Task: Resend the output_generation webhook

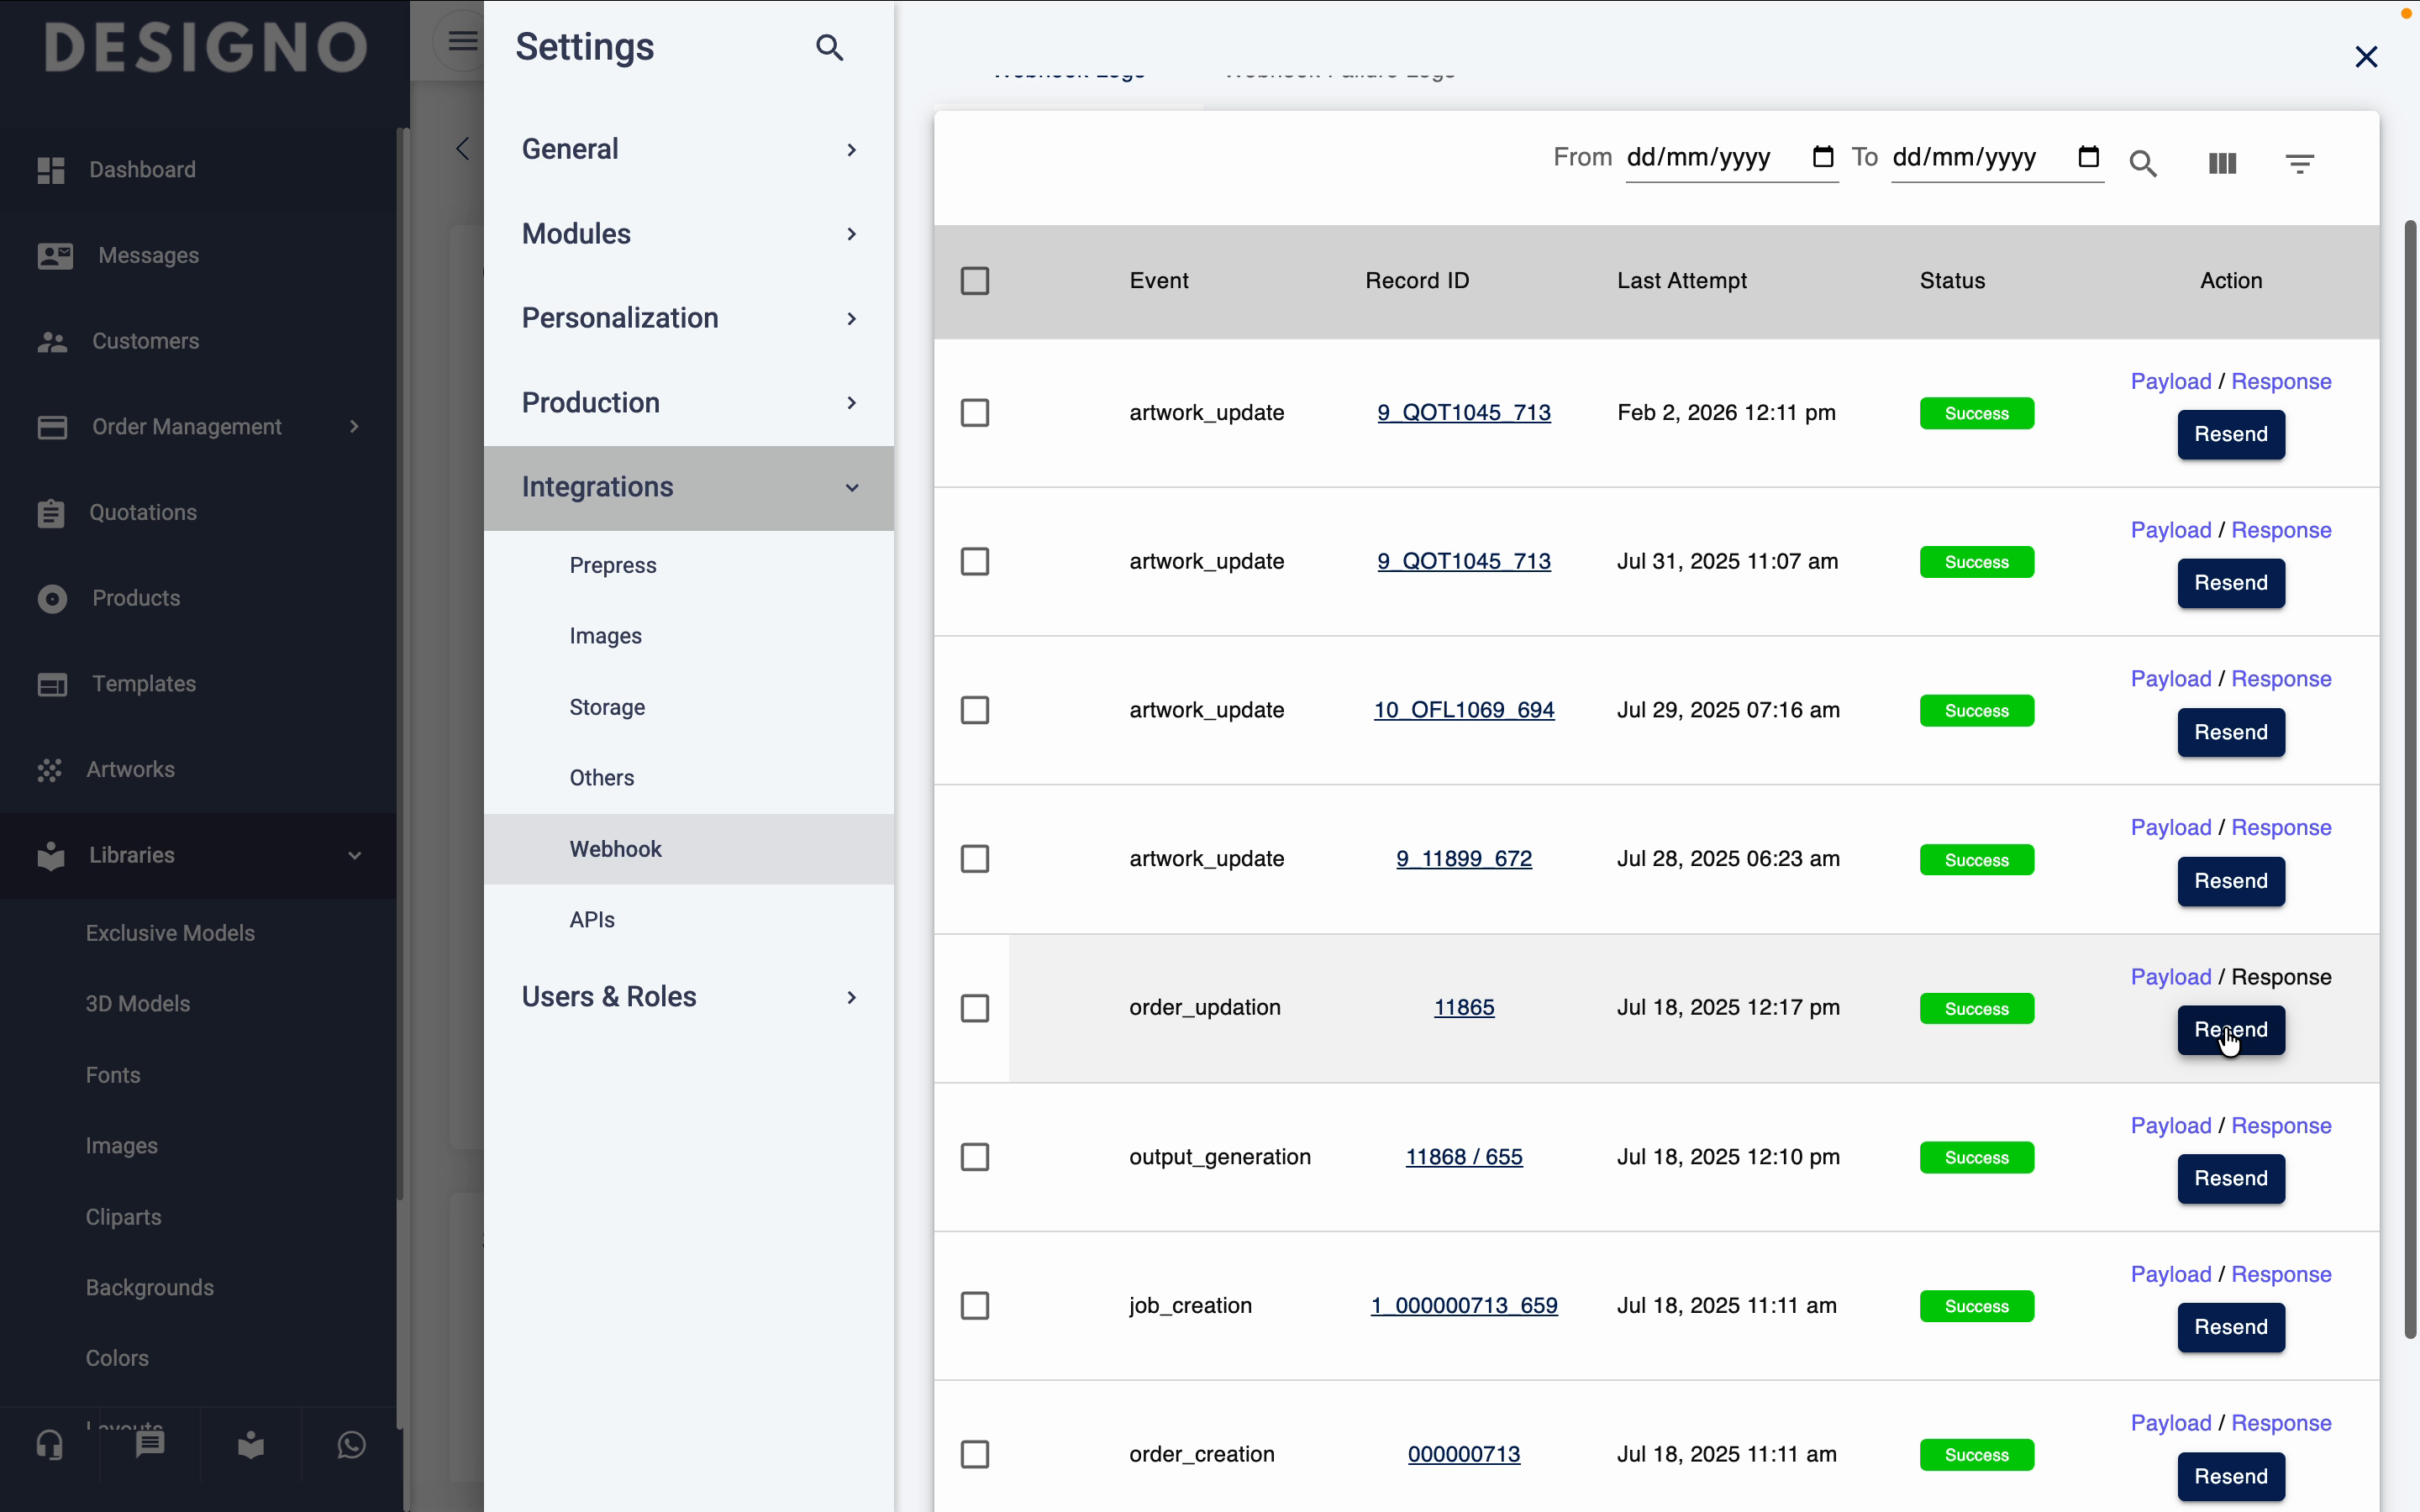Action: (x=2230, y=1178)
